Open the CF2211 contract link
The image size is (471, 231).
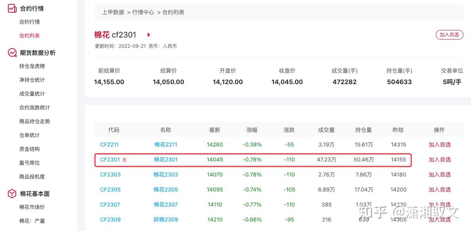pyautogui.click(x=109, y=145)
